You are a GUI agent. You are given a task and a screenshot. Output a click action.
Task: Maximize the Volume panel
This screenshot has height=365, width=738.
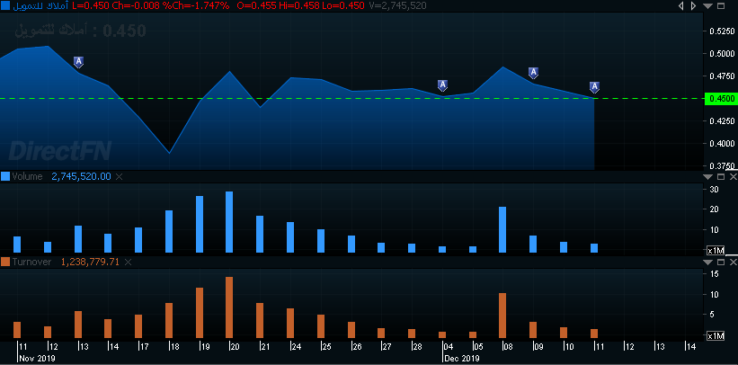719,177
